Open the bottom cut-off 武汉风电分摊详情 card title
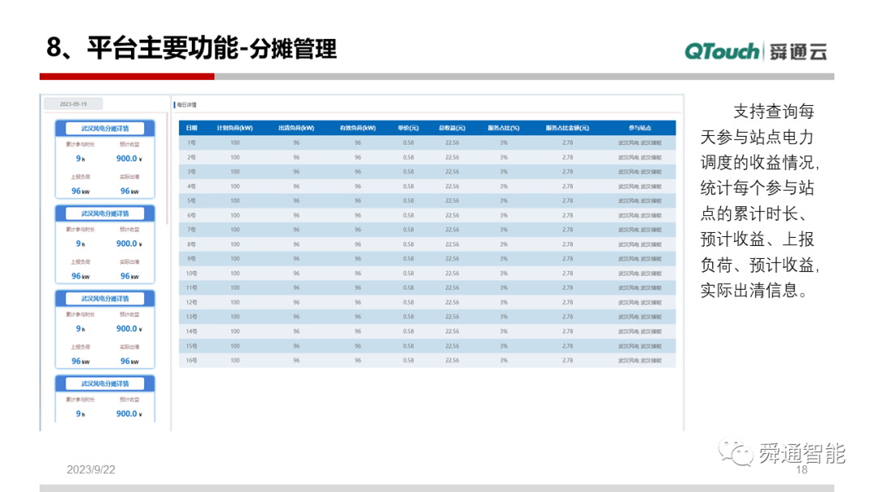 tap(104, 384)
